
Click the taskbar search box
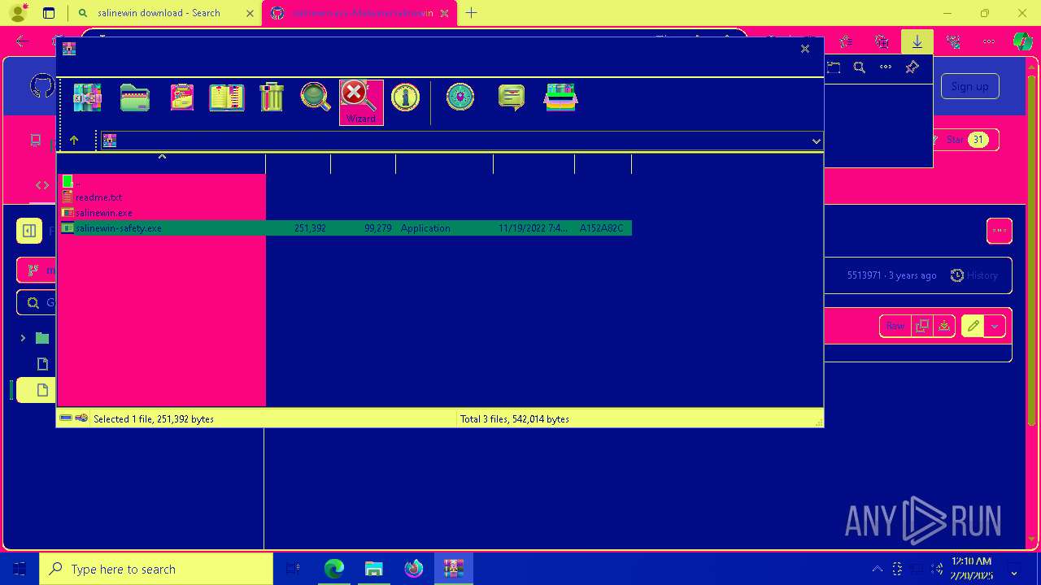156,569
